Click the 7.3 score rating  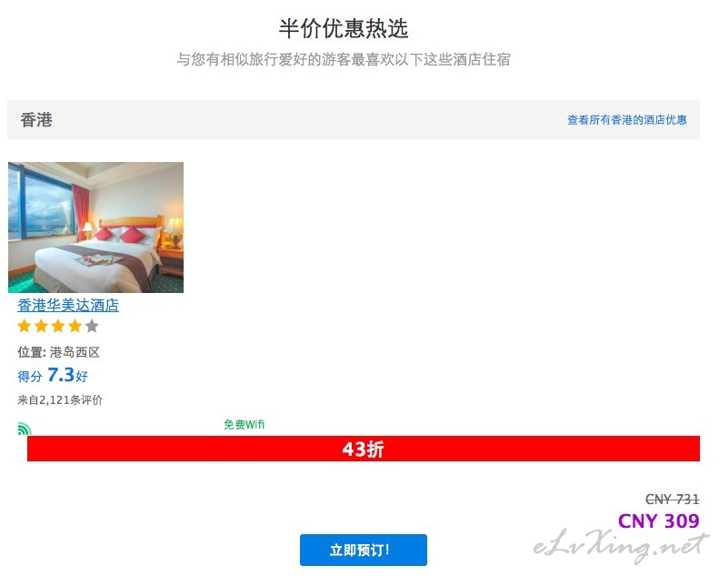point(61,375)
